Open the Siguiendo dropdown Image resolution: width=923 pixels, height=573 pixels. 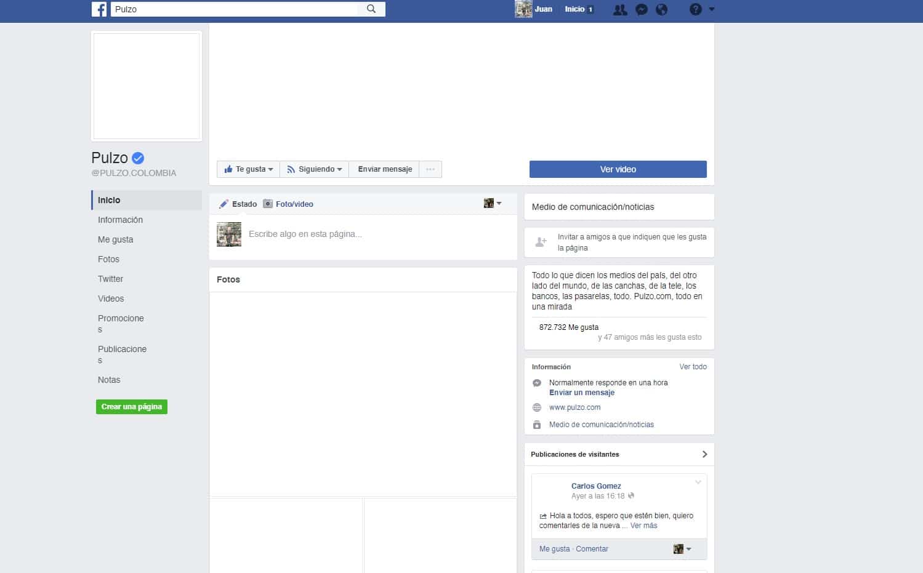314,169
